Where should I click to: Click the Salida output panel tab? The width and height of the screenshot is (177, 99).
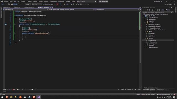click(x=4, y=92)
